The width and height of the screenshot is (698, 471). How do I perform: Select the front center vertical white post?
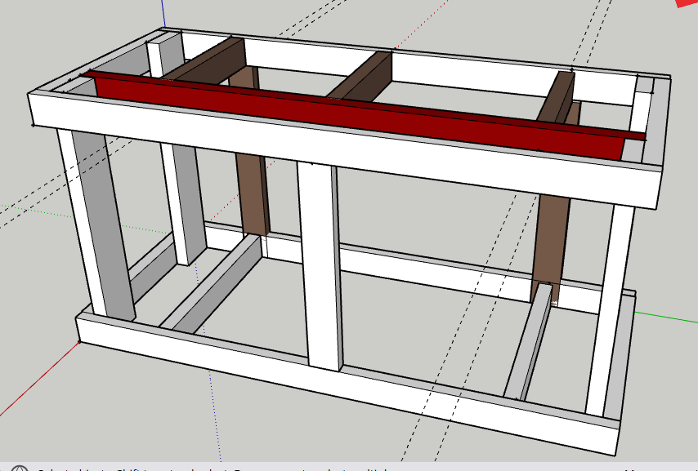point(320,265)
